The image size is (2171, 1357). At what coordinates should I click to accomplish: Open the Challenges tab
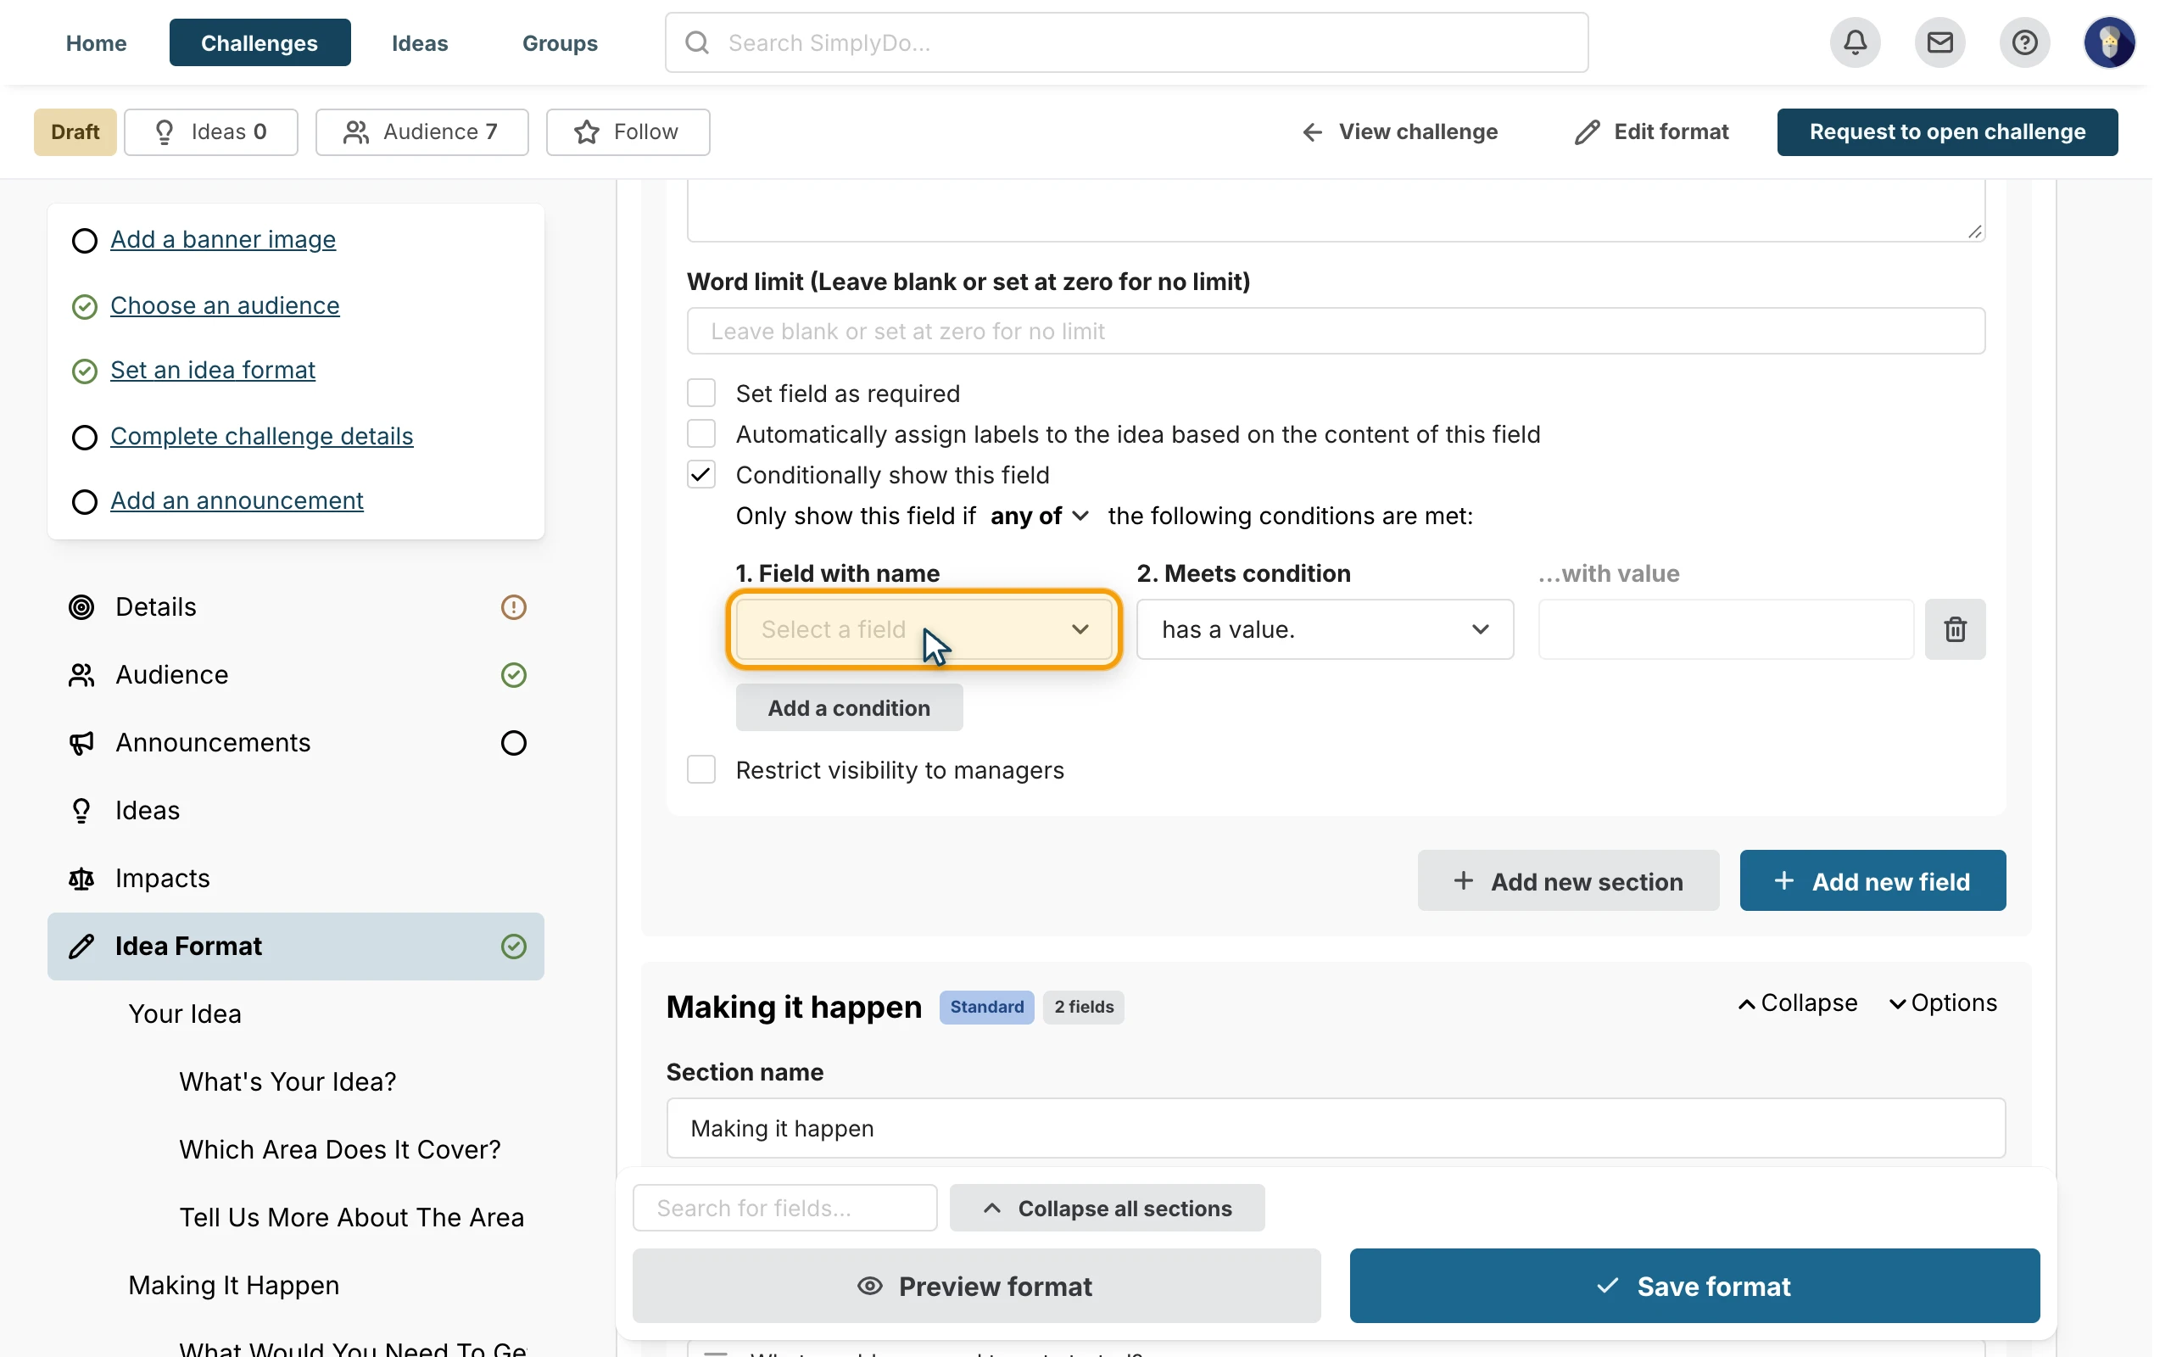[260, 42]
